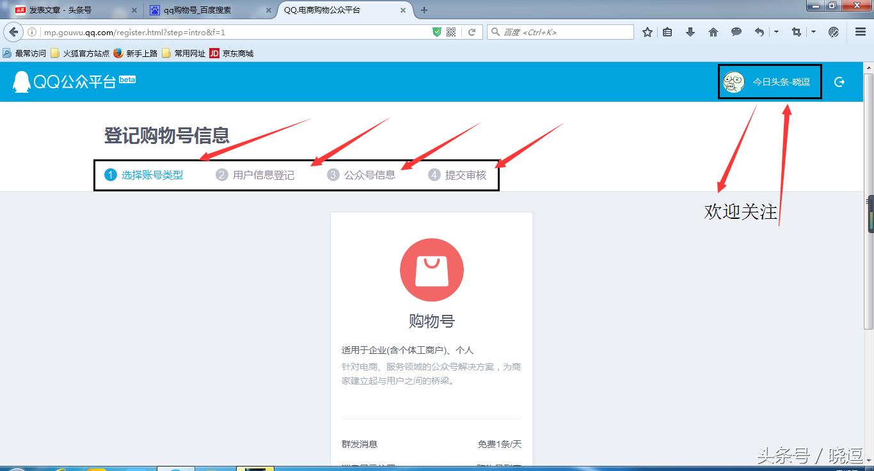Open the dropdown arrow next to undo icon
Image resolution: width=874 pixels, height=471 pixels.
(x=777, y=31)
